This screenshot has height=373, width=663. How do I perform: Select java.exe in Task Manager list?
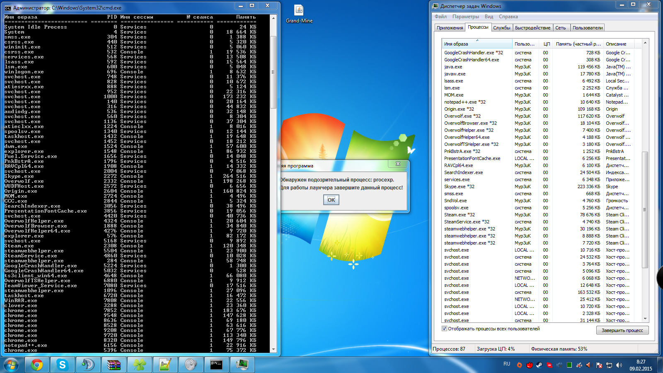542,67
